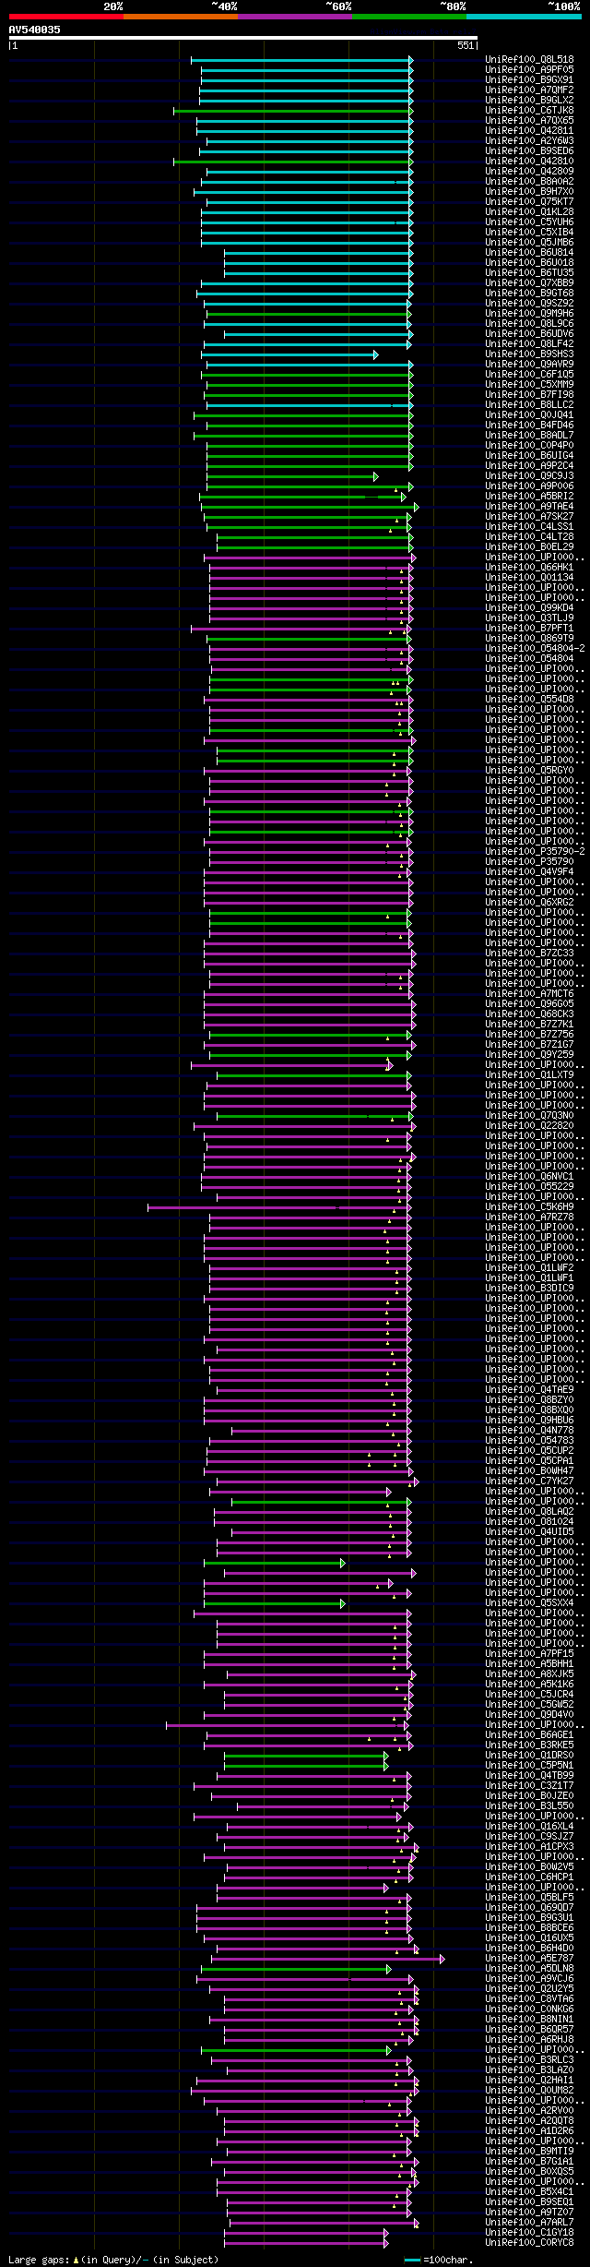Viewport: 590px width, 2267px height.
Task: Select hit label UniRef100_Q554D8
Action: (x=529, y=700)
